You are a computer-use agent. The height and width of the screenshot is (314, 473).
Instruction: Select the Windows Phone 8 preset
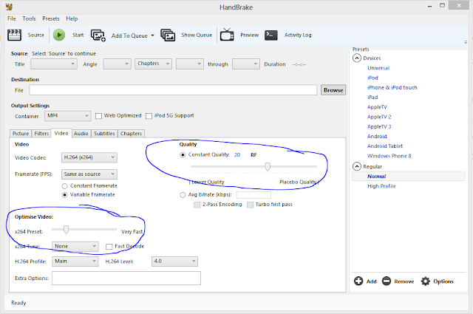pyautogui.click(x=389, y=156)
